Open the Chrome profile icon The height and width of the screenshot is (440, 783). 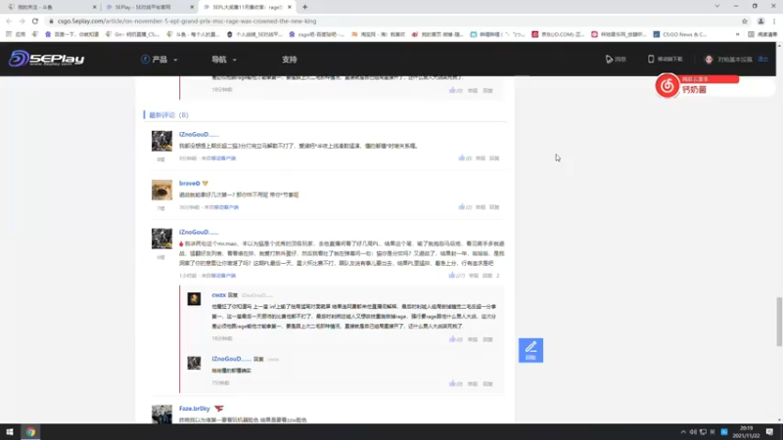tap(760, 21)
